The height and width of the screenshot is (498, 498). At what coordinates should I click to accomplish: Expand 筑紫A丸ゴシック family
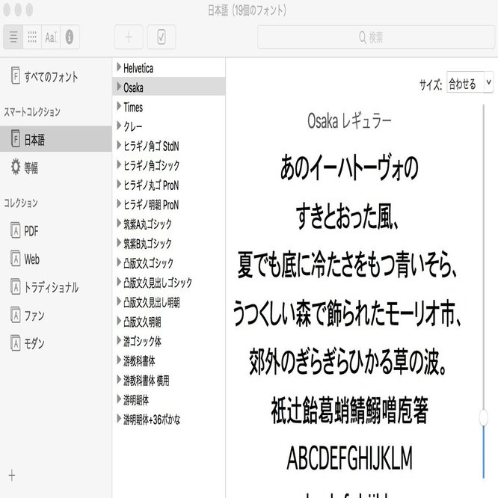119,224
